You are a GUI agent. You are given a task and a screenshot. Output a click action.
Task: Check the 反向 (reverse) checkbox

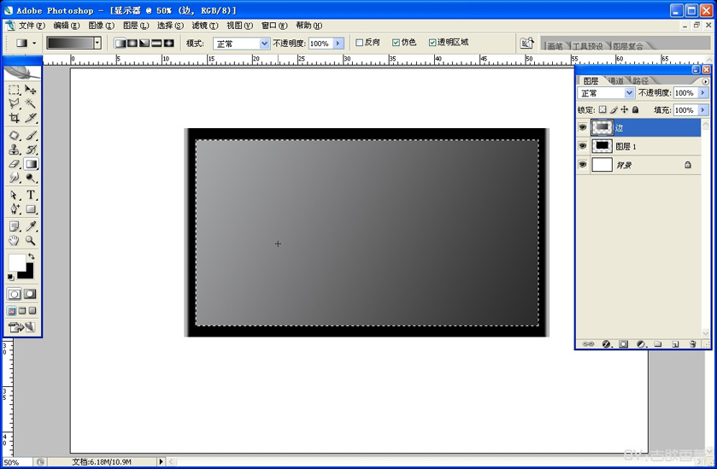click(360, 43)
